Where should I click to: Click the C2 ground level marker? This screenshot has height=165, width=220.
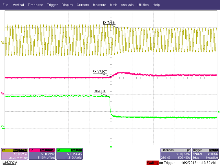click(x=3, y=94)
